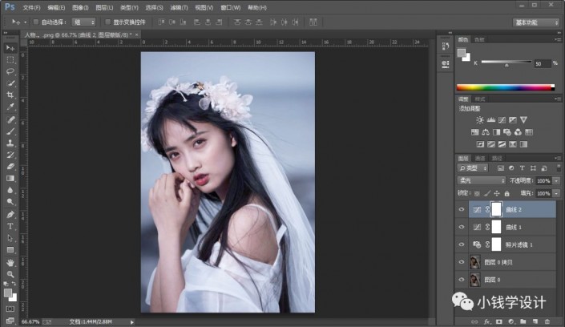
Task: Open the 柔光 blend mode dropdown
Action: click(481, 180)
